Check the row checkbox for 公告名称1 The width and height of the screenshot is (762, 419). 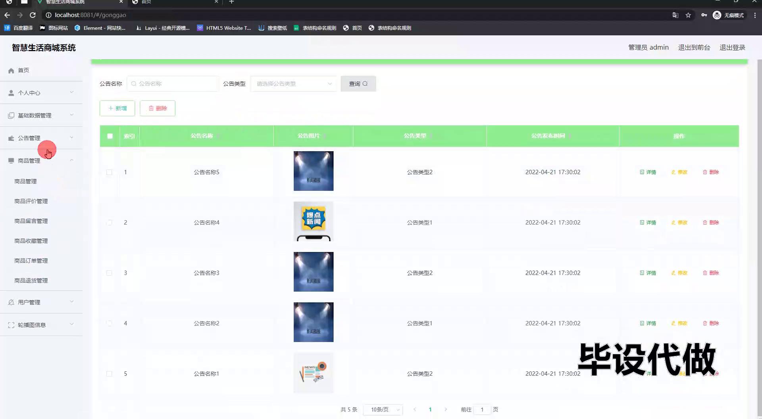coord(109,374)
